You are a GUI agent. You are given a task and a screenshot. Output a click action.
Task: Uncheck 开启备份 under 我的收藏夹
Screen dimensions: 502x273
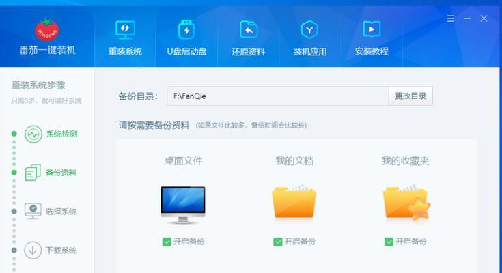pyautogui.click(x=389, y=242)
